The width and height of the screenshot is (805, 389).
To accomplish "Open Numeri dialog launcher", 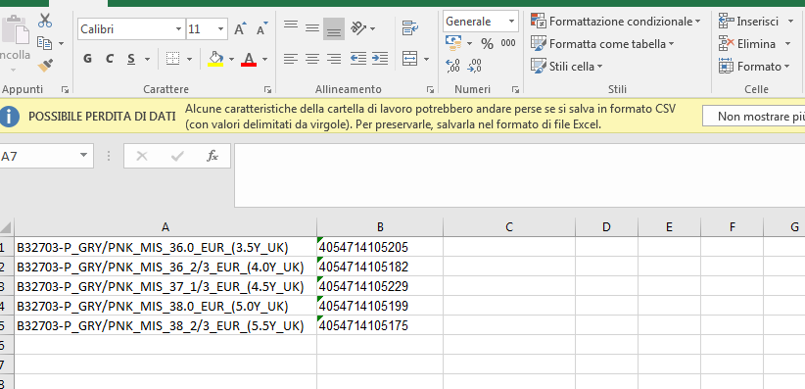I will [x=515, y=89].
